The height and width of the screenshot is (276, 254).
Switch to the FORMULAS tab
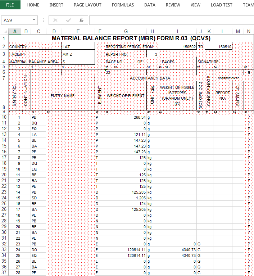point(123,5)
